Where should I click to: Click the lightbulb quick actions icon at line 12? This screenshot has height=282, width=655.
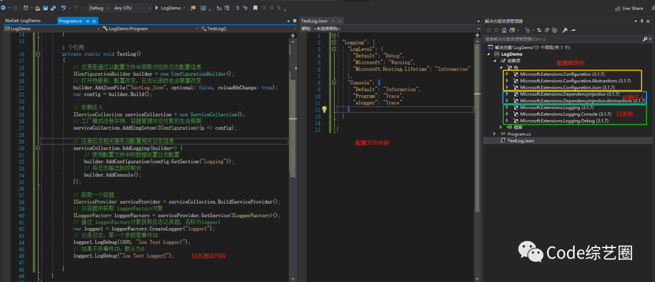click(324, 109)
